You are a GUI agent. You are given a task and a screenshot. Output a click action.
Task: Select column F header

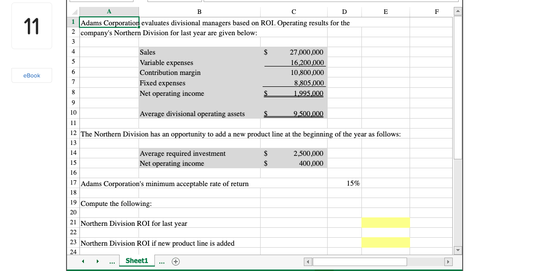point(437,12)
